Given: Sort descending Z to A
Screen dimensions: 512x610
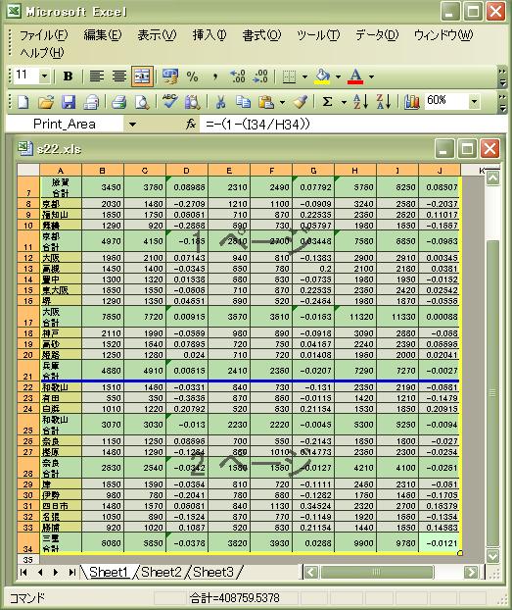Looking at the screenshot, I should point(384,102).
